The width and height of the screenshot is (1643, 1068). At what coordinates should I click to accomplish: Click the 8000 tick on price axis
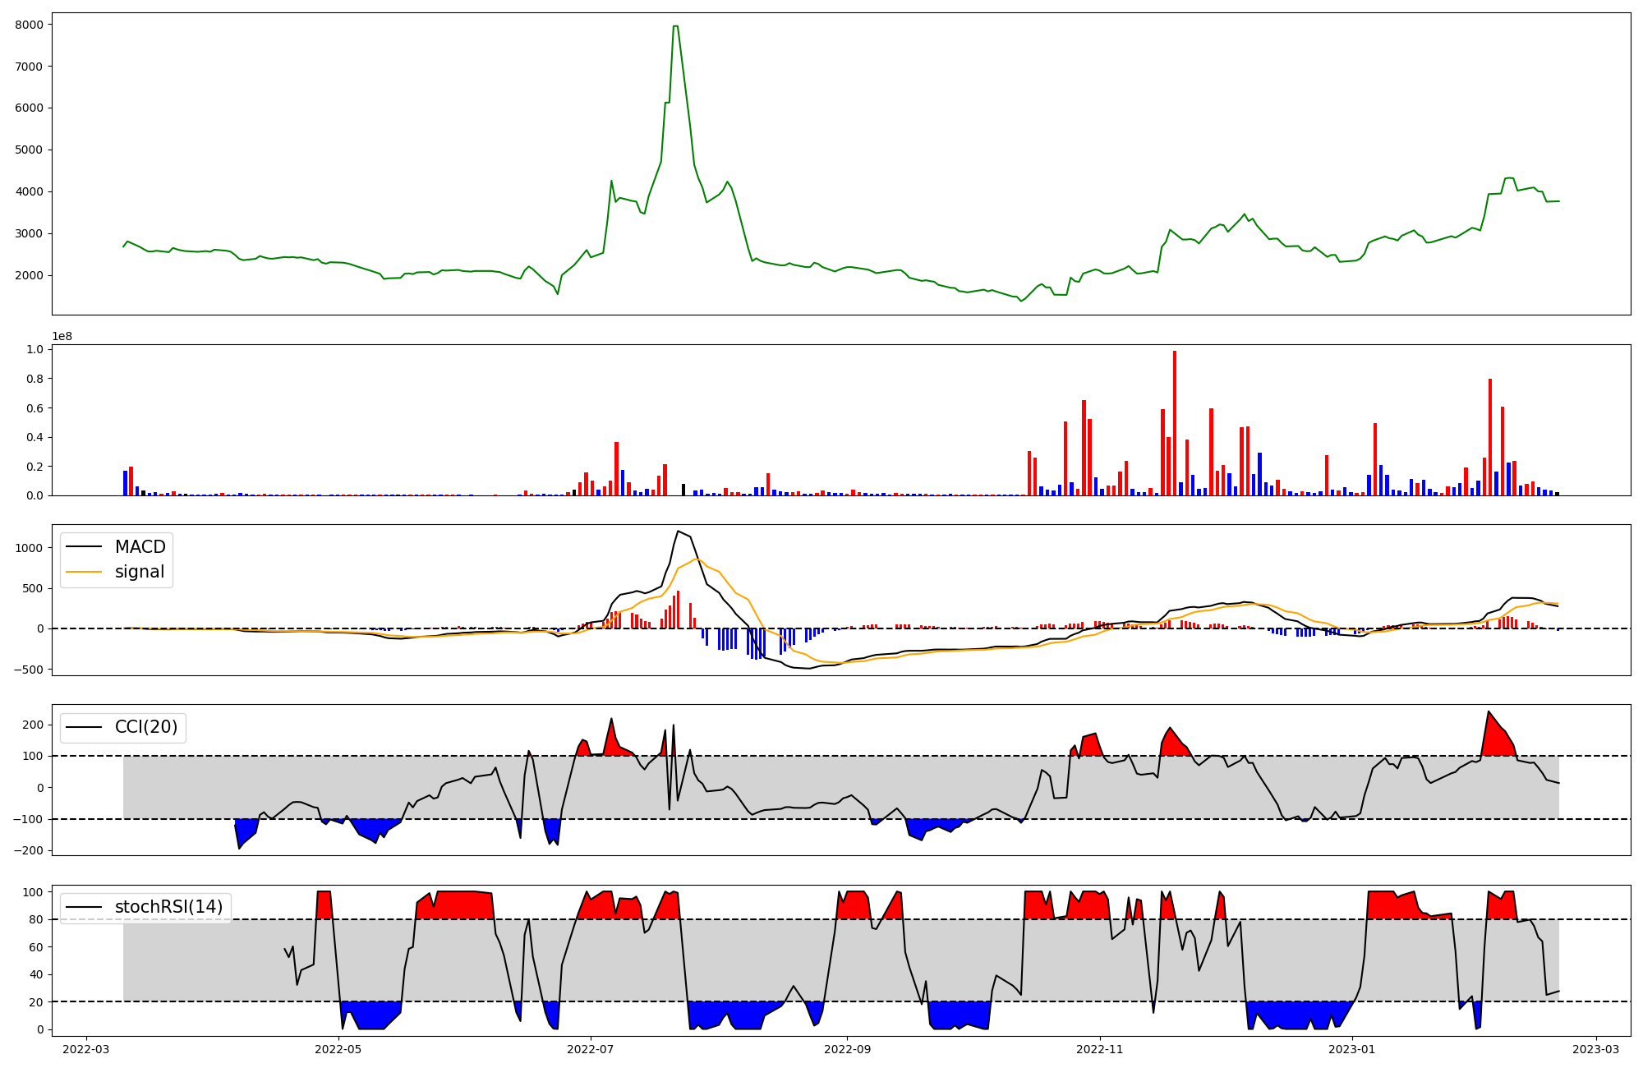point(29,25)
